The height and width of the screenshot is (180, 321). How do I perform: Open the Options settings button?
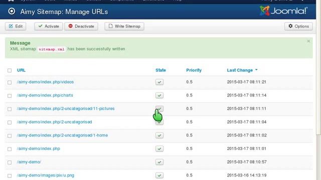(298, 26)
